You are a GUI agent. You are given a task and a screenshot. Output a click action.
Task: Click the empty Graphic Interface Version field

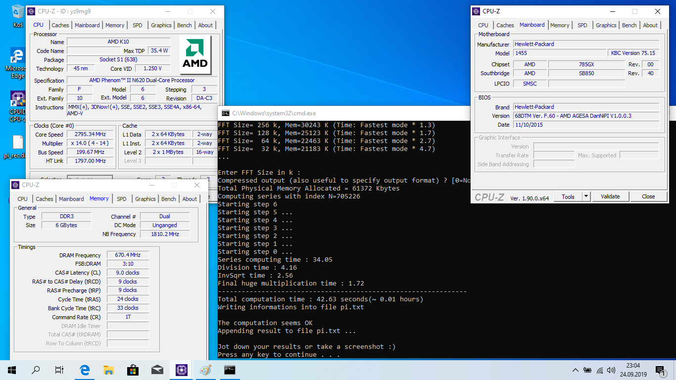[596, 146]
